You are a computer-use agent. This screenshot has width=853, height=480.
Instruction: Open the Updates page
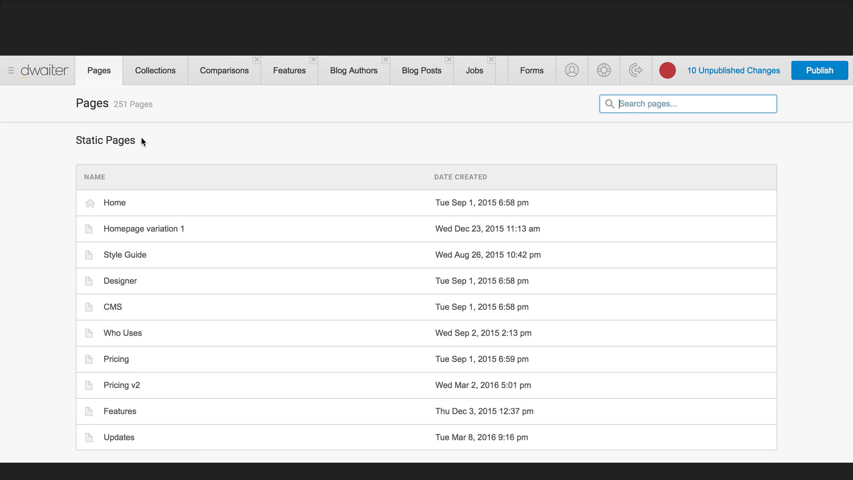click(426, 437)
